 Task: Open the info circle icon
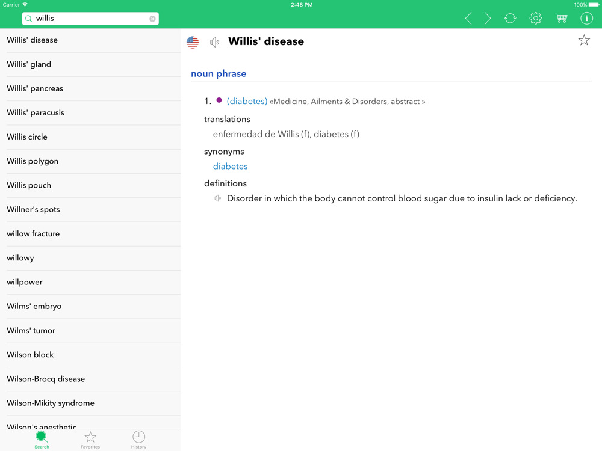[x=586, y=18]
